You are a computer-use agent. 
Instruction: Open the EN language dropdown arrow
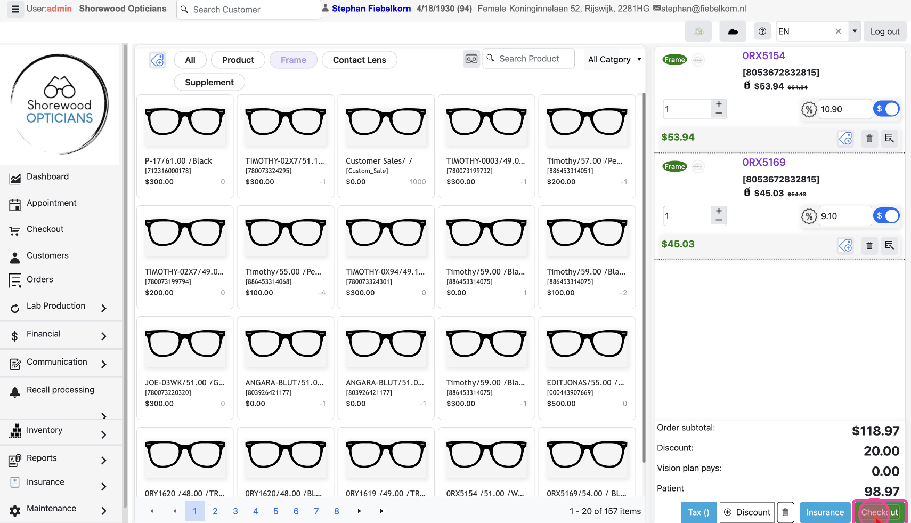click(855, 31)
